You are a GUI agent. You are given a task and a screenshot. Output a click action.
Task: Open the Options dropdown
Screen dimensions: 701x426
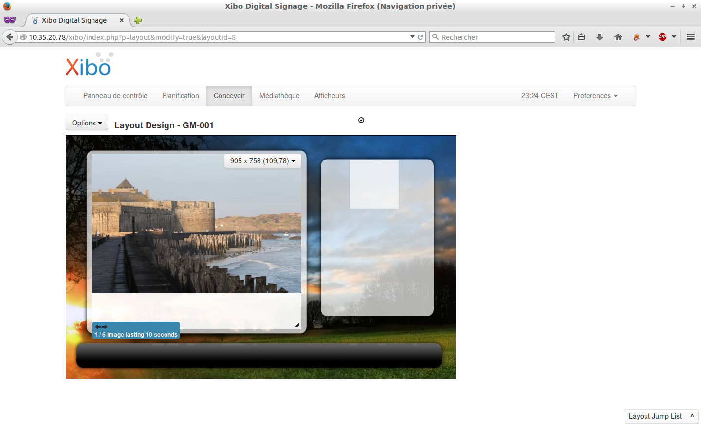(87, 123)
